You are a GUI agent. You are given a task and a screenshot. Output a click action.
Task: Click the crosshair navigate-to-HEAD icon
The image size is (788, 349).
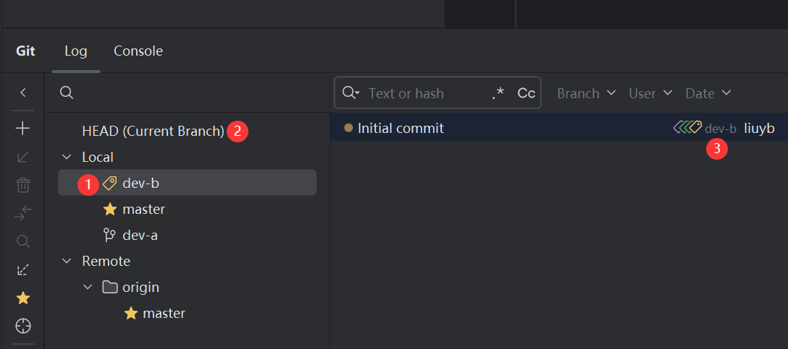[23, 326]
